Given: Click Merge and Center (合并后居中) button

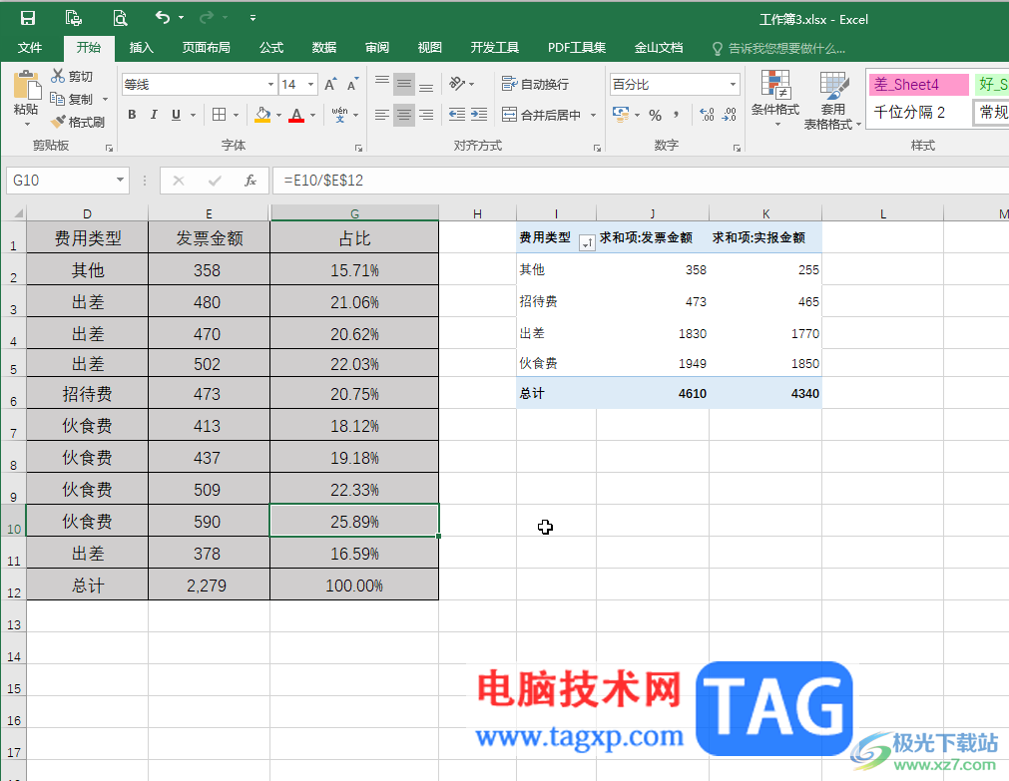Looking at the screenshot, I should [x=541, y=115].
